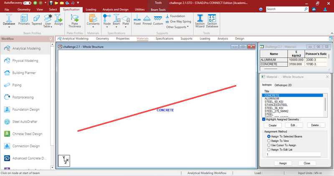Open Postprocessing workflow

tap(25, 97)
